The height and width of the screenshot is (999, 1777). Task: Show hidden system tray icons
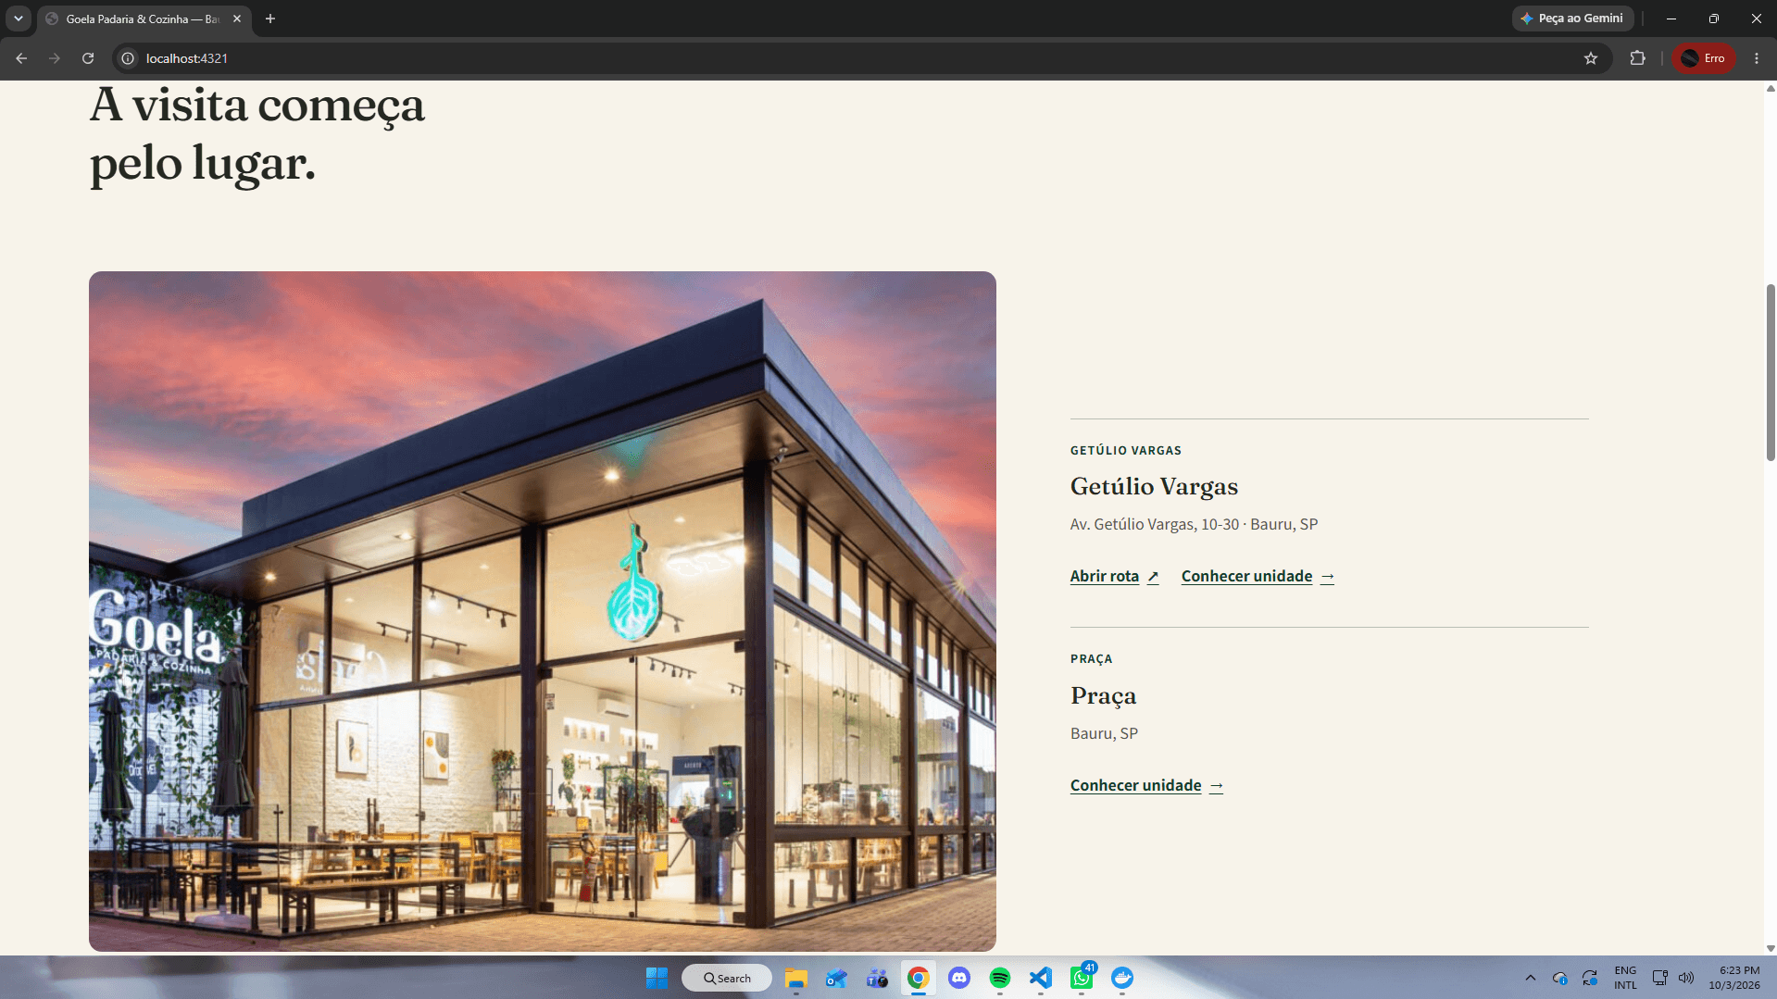tap(1530, 978)
